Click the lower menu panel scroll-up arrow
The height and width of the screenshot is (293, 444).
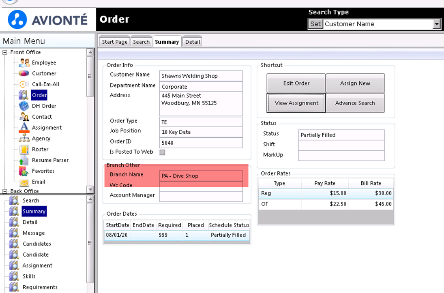[90, 199]
